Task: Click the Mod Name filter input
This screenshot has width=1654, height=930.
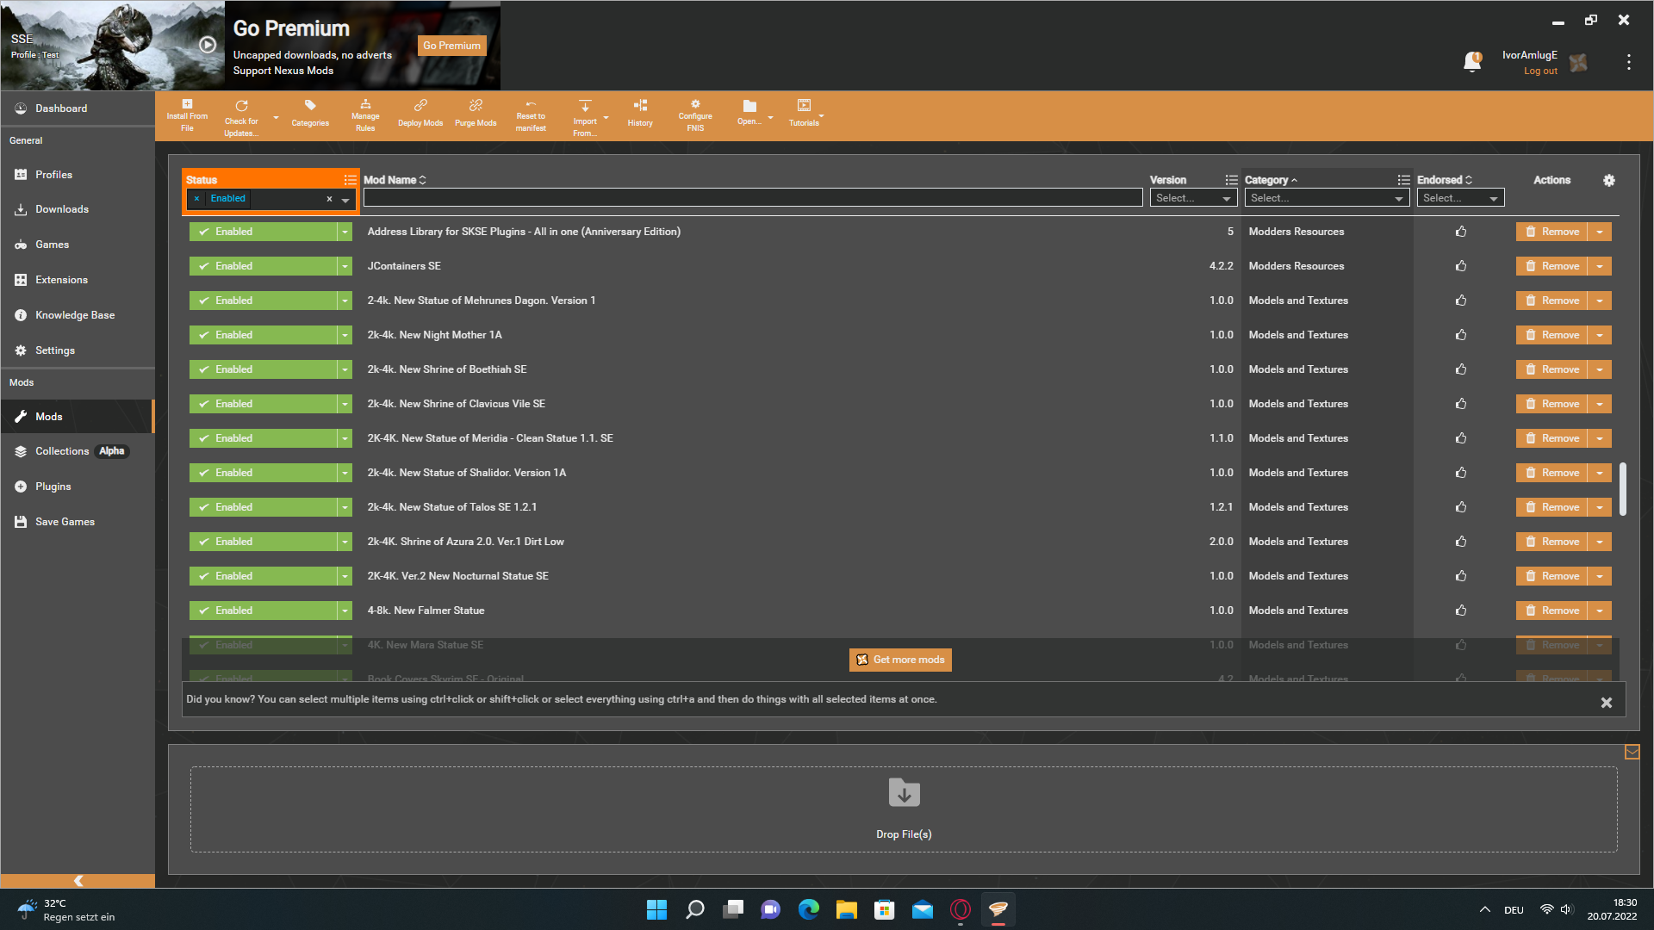Action: pyautogui.click(x=753, y=198)
